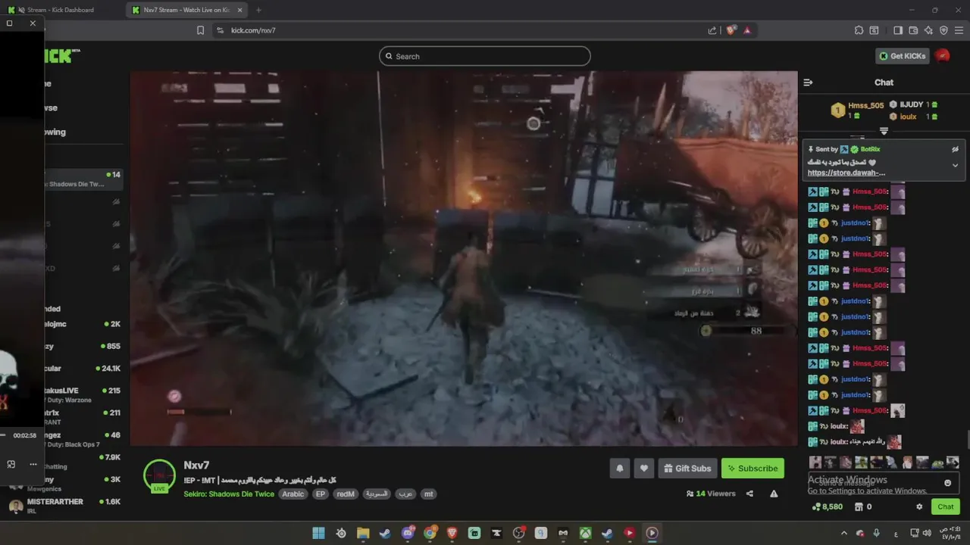
Task: Select the redM tag
Action: click(x=346, y=494)
